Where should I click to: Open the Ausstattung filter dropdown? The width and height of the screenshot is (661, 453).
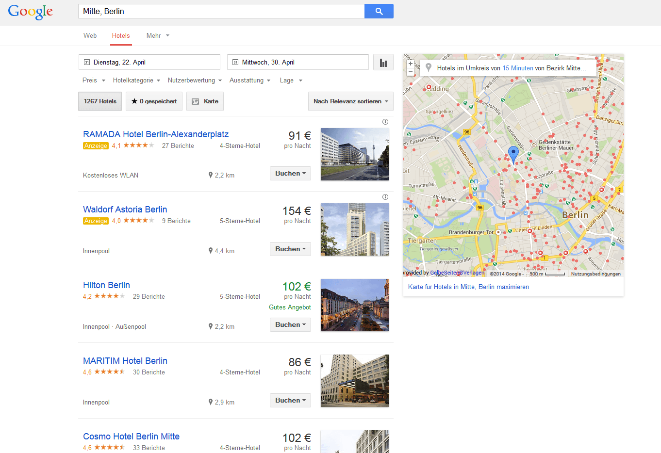pos(250,81)
